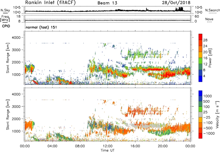The height and width of the screenshot is (152, 220).
Task: Click the 'Power [dB]' colorbar title
Action: [x=210, y=58]
